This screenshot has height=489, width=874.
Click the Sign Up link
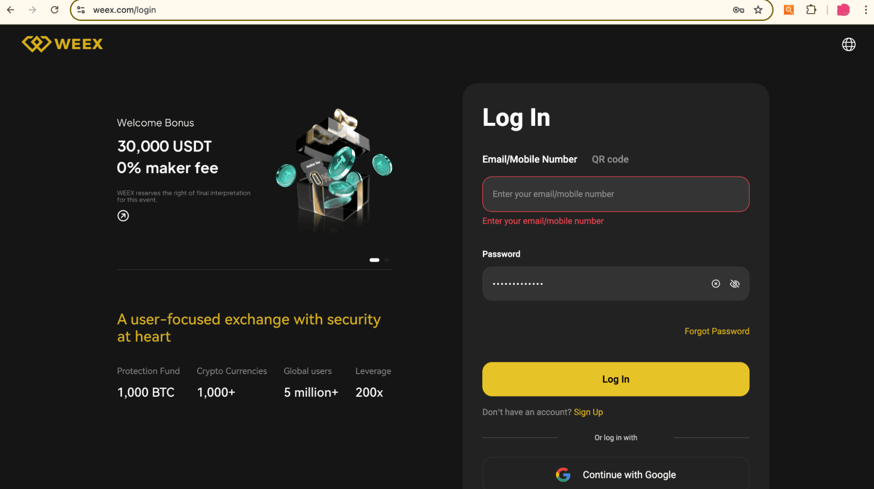588,412
